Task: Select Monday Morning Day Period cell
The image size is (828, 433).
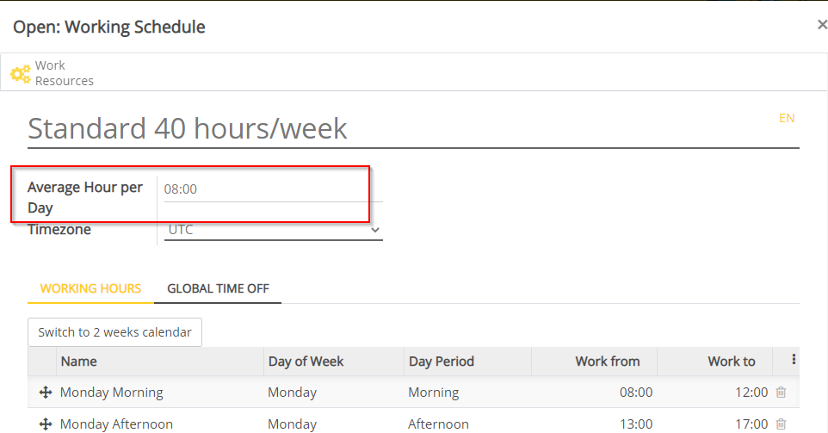Action: [x=433, y=393]
